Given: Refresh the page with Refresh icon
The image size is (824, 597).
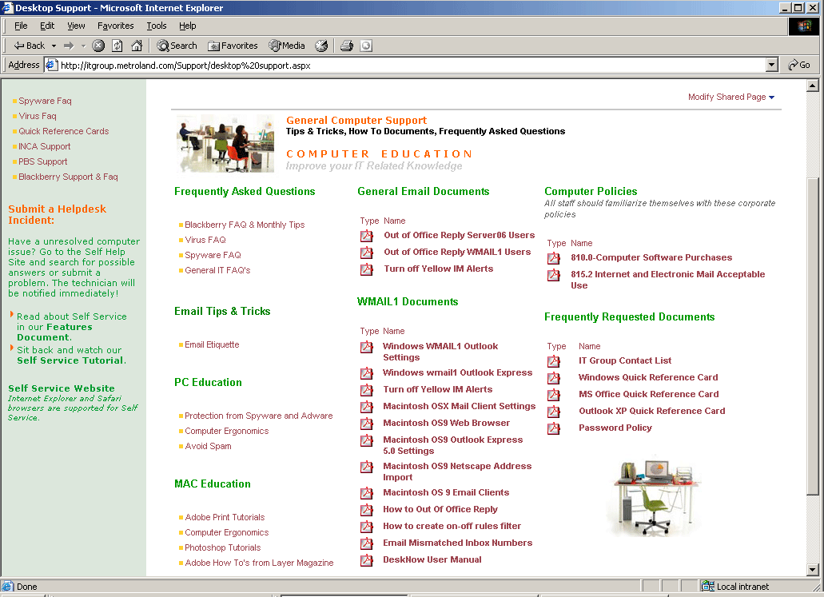Looking at the screenshot, I should coord(117,46).
